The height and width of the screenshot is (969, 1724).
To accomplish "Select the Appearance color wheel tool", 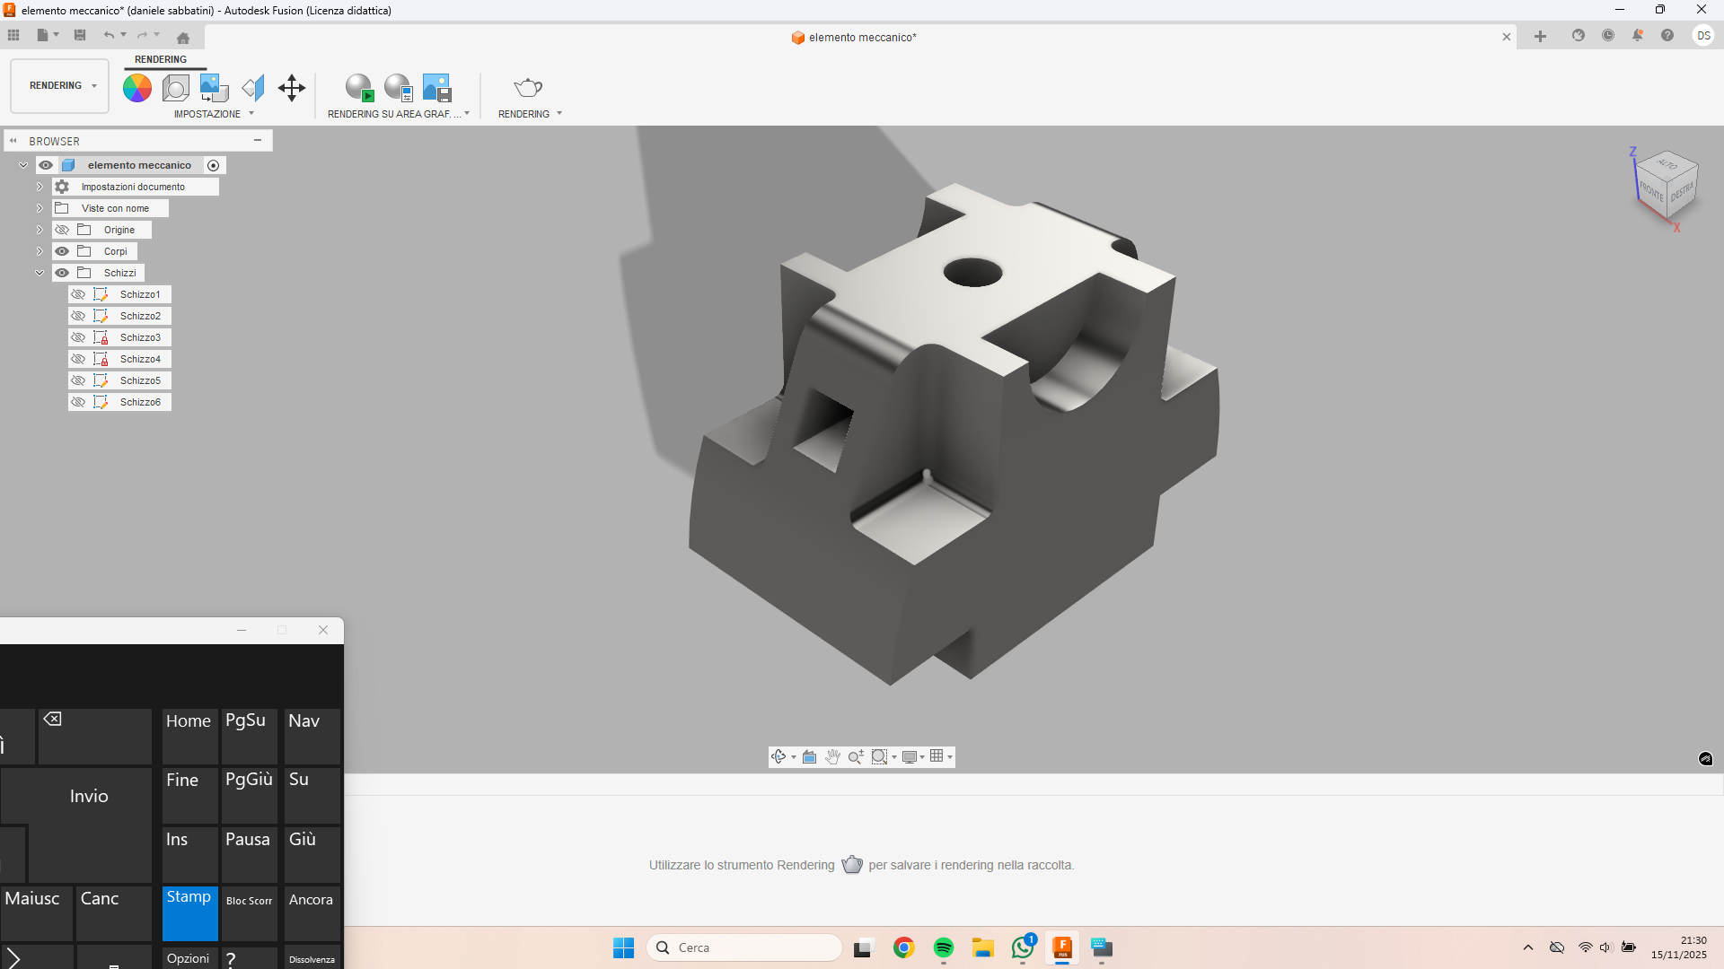I will pos(136,87).
